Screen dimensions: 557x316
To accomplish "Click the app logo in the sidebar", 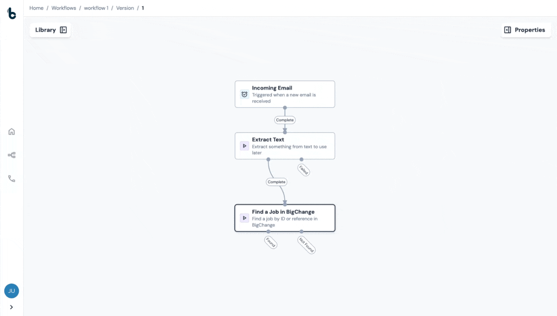I will pos(12,14).
